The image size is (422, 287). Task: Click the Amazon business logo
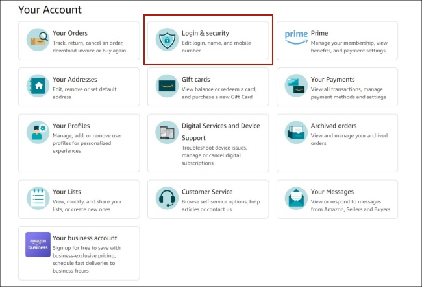38,245
